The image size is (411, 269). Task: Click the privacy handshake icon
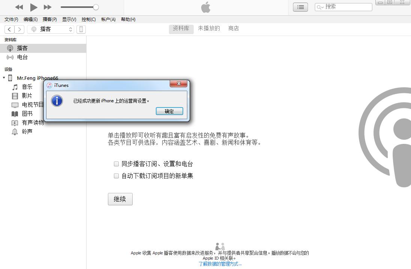tap(220, 247)
